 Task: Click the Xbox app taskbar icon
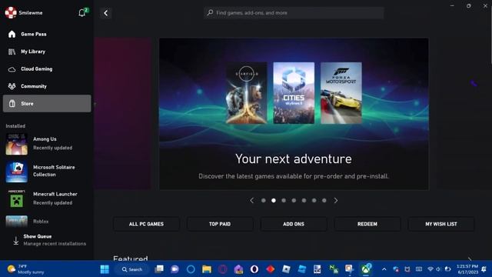click(x=366, y=269)
